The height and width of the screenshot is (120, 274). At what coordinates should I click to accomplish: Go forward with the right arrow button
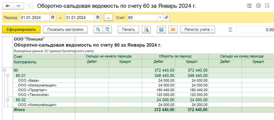pos(18,6)
